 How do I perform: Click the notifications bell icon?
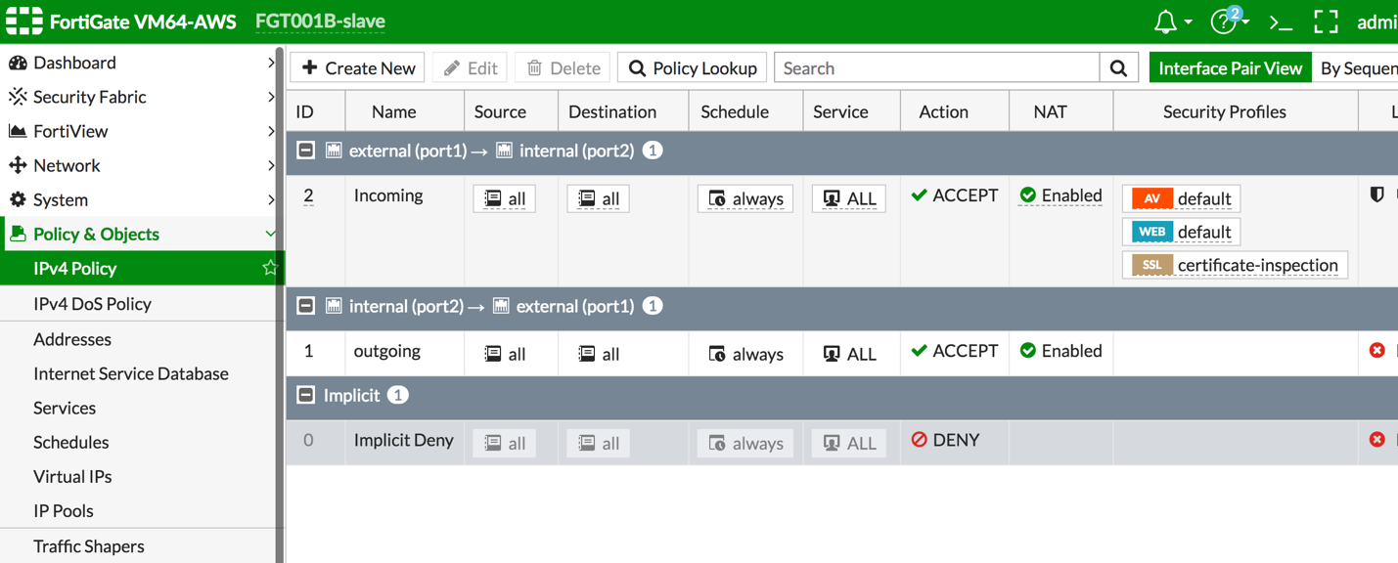[1165, 22]
